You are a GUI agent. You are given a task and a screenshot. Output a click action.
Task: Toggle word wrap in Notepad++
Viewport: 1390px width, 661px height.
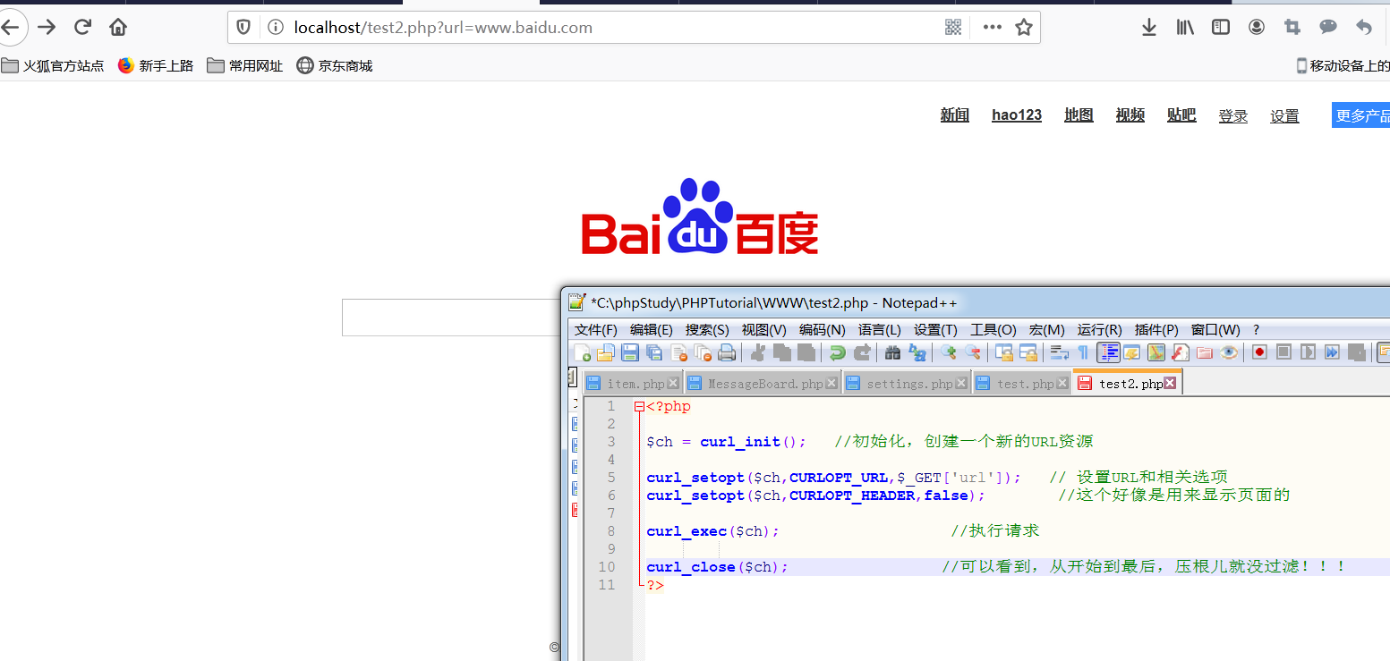tap(1059, 352)
